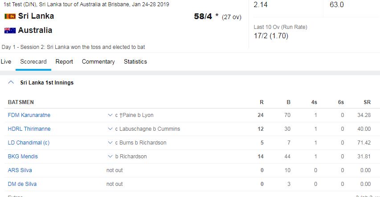Viewport: 380px width, 197px height.
Task: Click the Sri Lanka flag icon
Action: [10, 16]
